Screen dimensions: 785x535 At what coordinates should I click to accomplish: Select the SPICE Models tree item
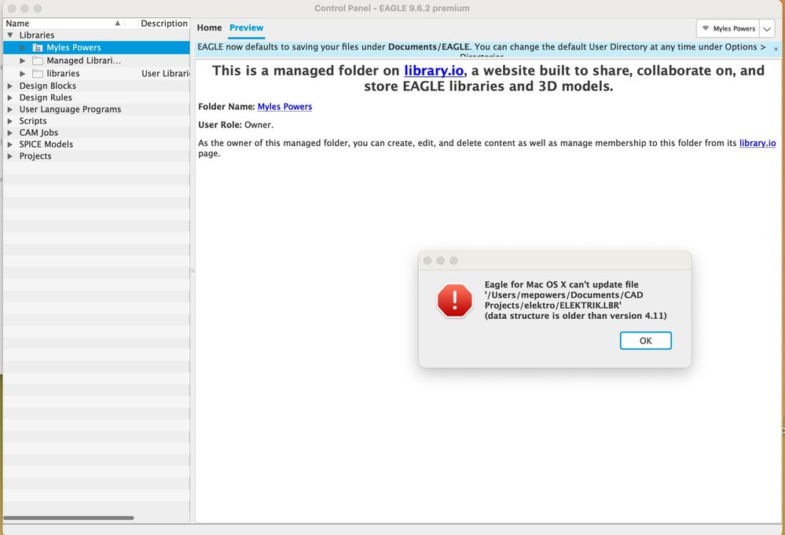tap(46, 144)
